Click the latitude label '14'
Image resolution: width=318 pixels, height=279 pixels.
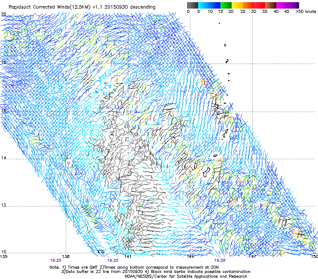tap(3, 158)
